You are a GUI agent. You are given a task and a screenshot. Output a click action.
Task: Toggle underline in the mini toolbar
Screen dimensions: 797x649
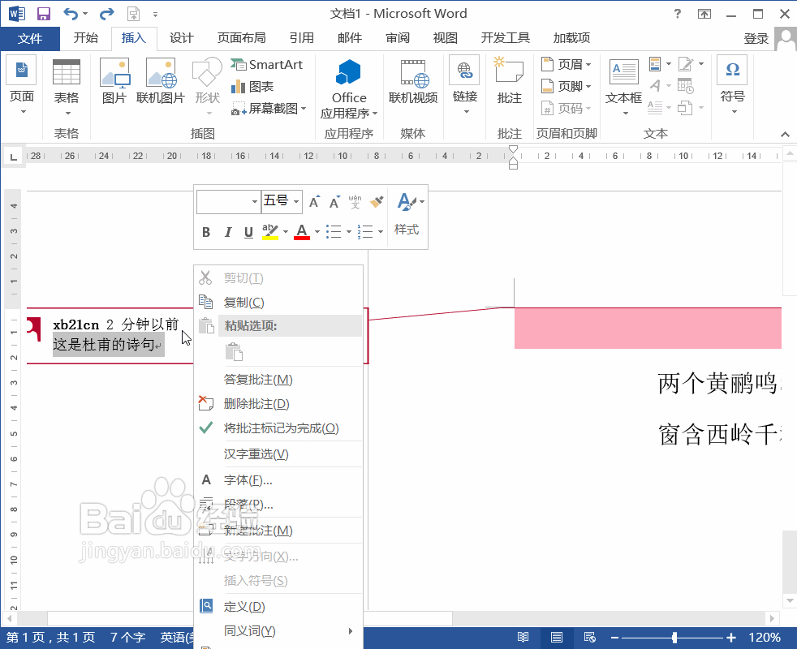coord(248,232)
